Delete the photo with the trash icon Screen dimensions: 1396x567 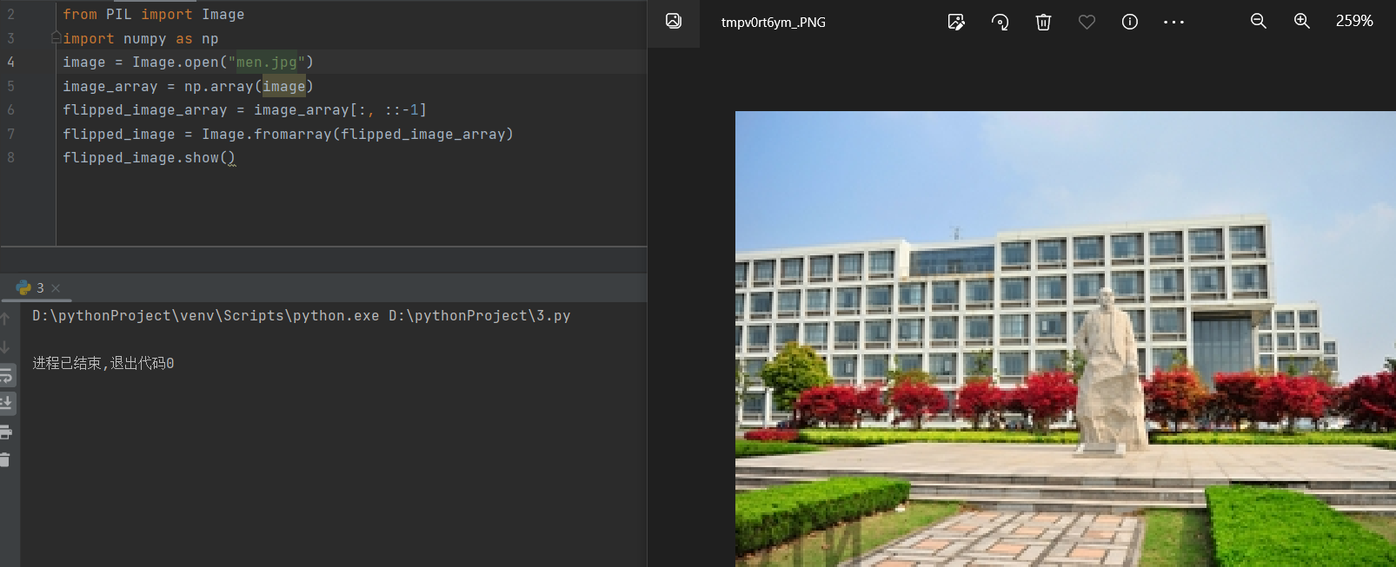(1043, 23)
